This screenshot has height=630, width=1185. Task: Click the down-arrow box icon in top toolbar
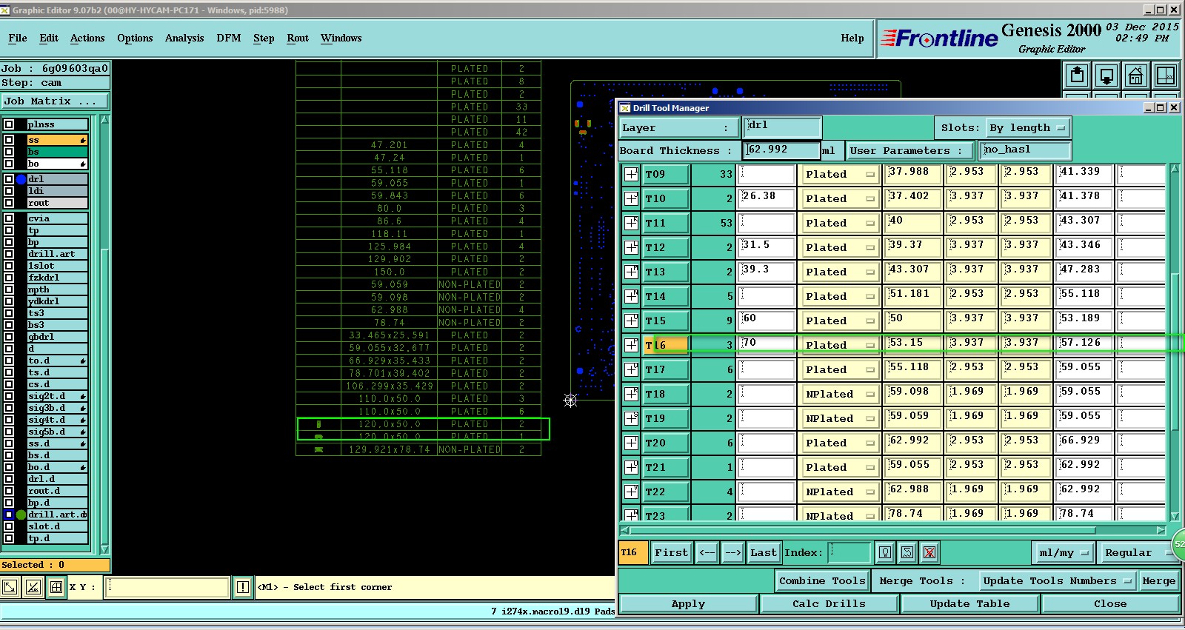(x=1106, y=76)
